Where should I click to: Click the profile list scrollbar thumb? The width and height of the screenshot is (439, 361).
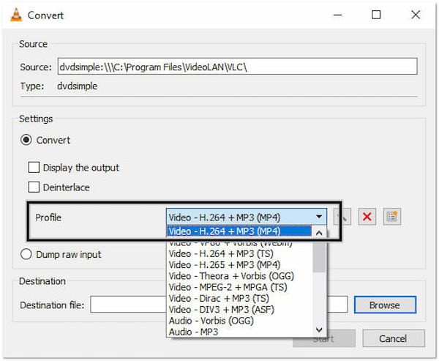319,256
